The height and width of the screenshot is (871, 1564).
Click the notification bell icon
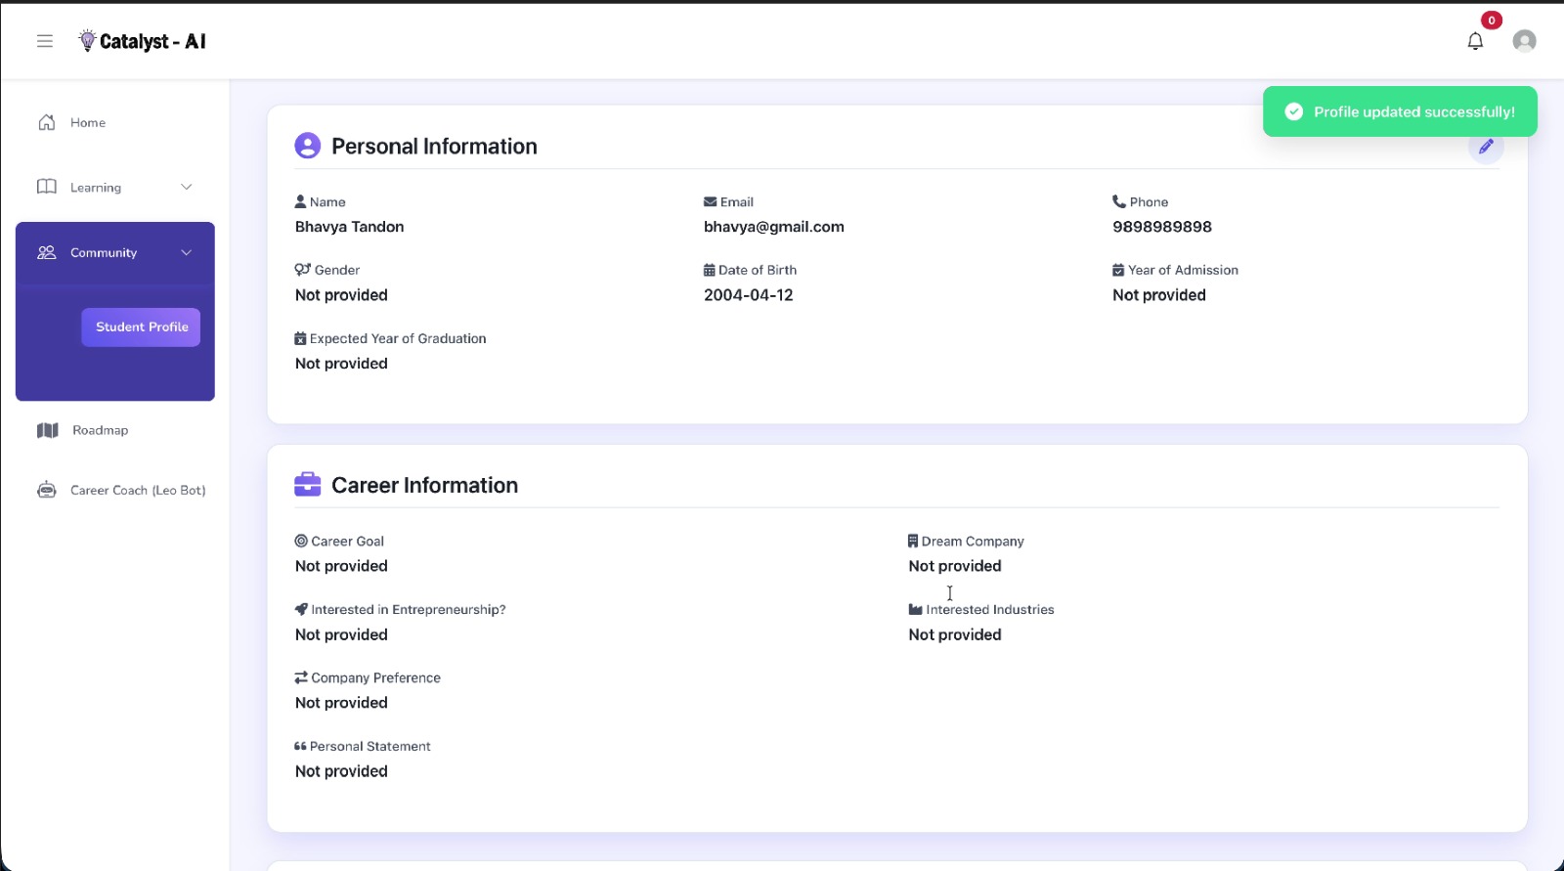pos(1475,41)
